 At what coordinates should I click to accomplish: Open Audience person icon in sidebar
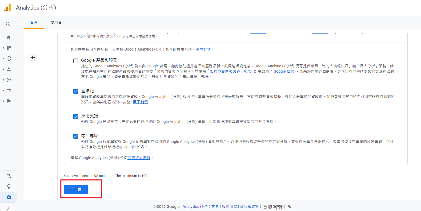click(9, 69)
